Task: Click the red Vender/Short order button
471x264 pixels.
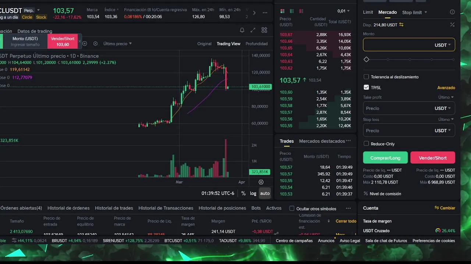Action: [x=433, y=158]
